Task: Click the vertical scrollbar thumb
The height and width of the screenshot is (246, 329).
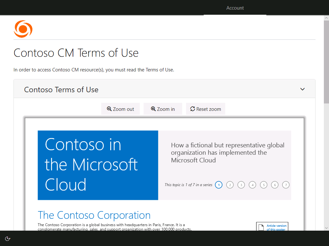Action: [x=326, y=61]
